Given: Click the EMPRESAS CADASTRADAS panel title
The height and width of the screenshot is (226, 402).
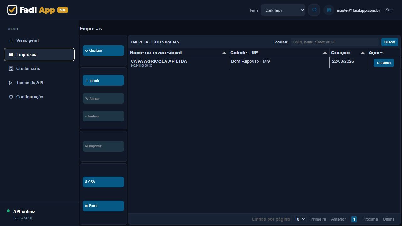Looking at the screenshot, I should (x=155, y=42).
